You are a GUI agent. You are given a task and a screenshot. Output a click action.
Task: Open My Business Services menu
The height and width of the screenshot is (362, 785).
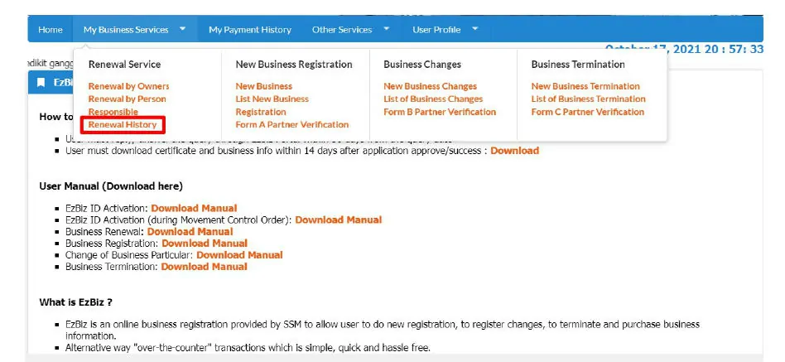126,30
